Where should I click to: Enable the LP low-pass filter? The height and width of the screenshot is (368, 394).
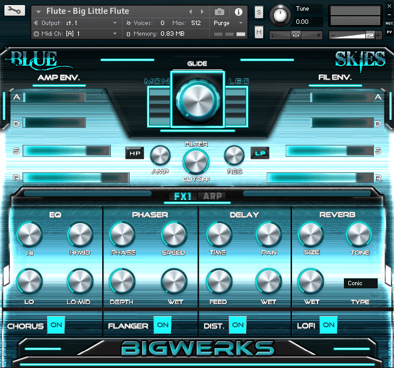[260, 153]
